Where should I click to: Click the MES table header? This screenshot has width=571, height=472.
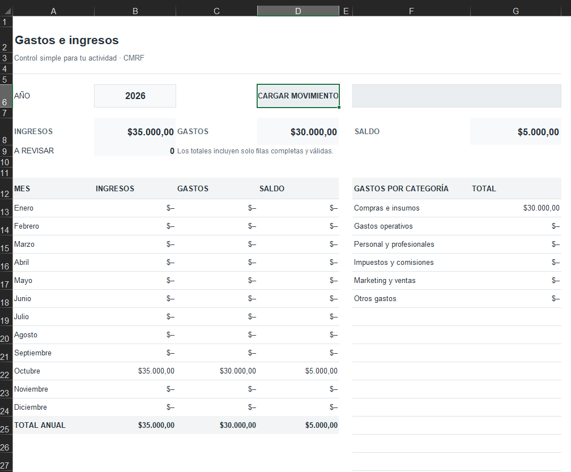coord(22,188)
